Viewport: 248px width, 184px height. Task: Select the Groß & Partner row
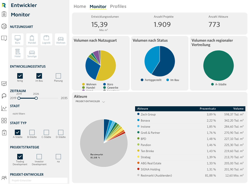tap(190, 133)
